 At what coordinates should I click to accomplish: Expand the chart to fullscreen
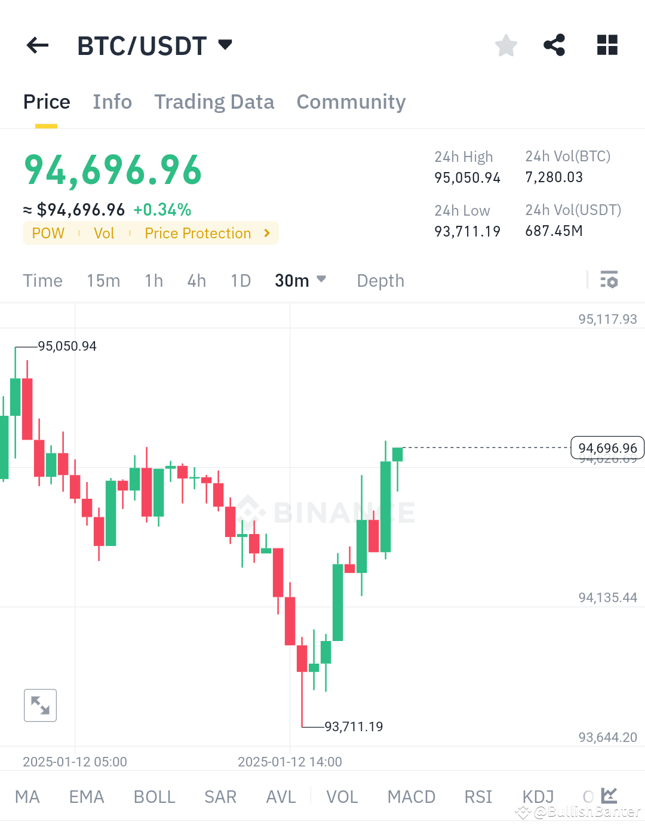[x=39, y=706]
